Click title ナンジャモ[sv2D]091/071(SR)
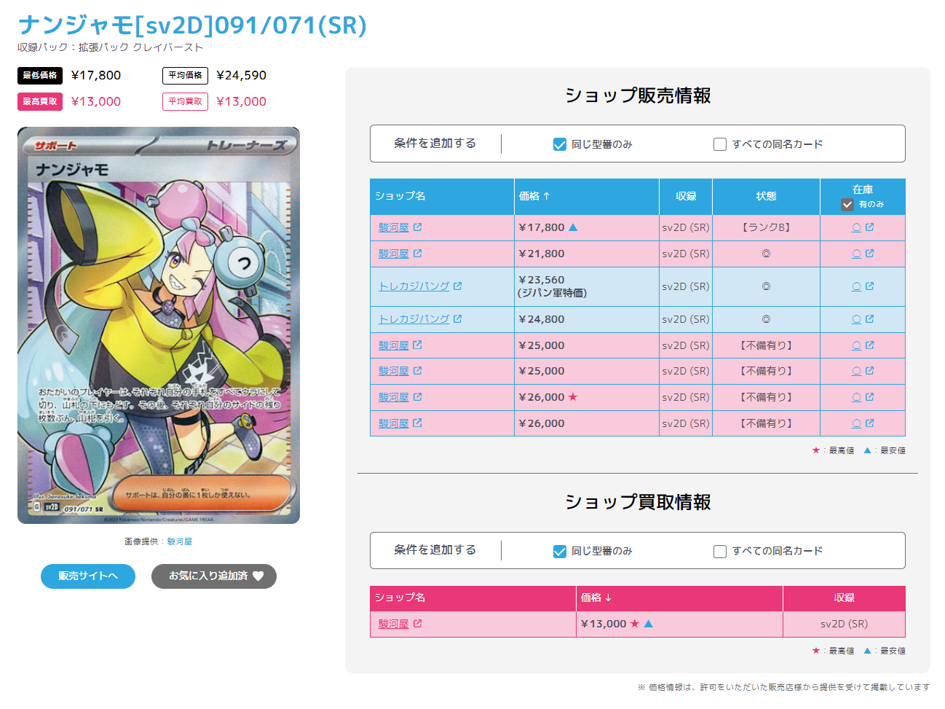Image resolution: width=945 pixels, height=709 pixels. pos(192,25)
